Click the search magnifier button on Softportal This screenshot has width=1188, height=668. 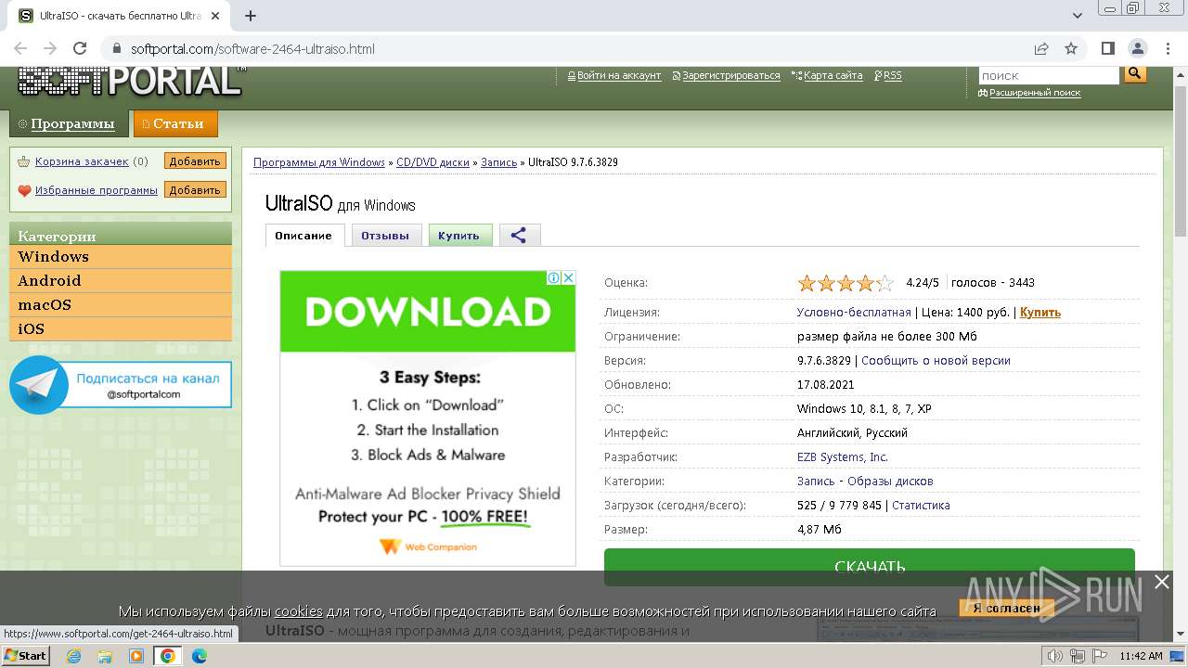tap(1134, 74)
